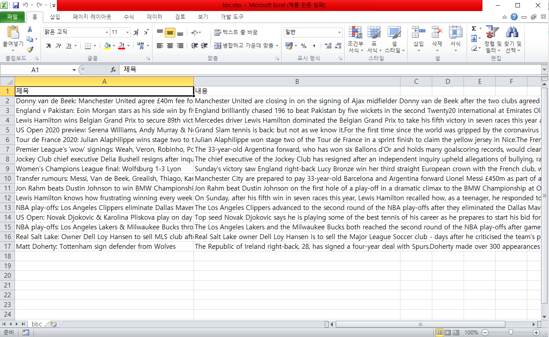Image resolution: width=549 pixels, height=337 pixels.
Task: Click the orientation (angled text) icon
Action: (x=194, y=33)
